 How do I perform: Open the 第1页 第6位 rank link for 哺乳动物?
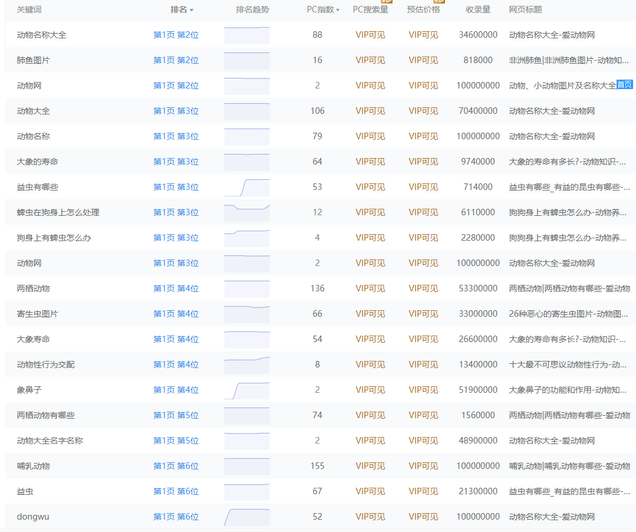176,467
